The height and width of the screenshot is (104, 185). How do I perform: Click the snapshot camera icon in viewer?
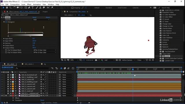click(96, 60)
